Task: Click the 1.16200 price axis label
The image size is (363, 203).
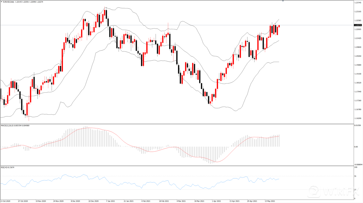Action: pyautogui.click(x=358, y=118)
